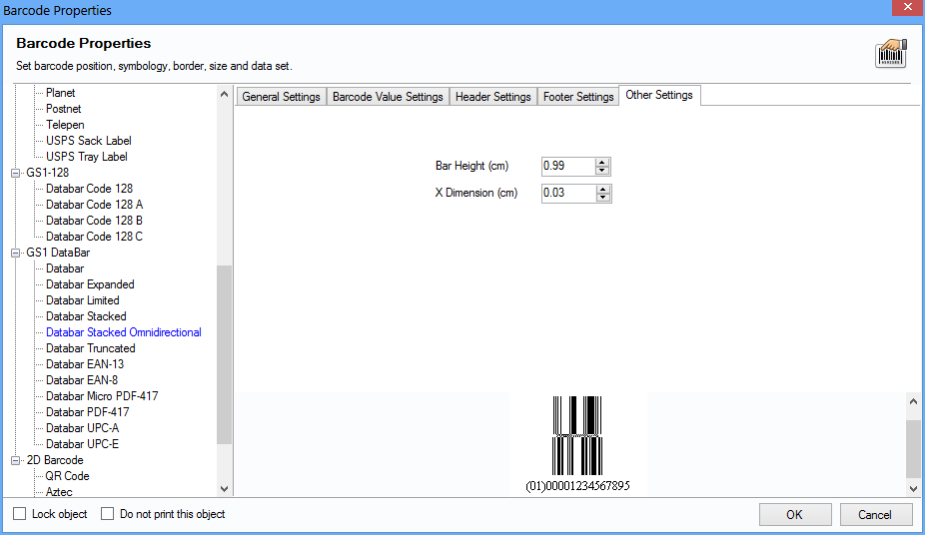Screen dimensions: 925x535
Task: Select USPS Tray Label
Action: tap(87, 156)
